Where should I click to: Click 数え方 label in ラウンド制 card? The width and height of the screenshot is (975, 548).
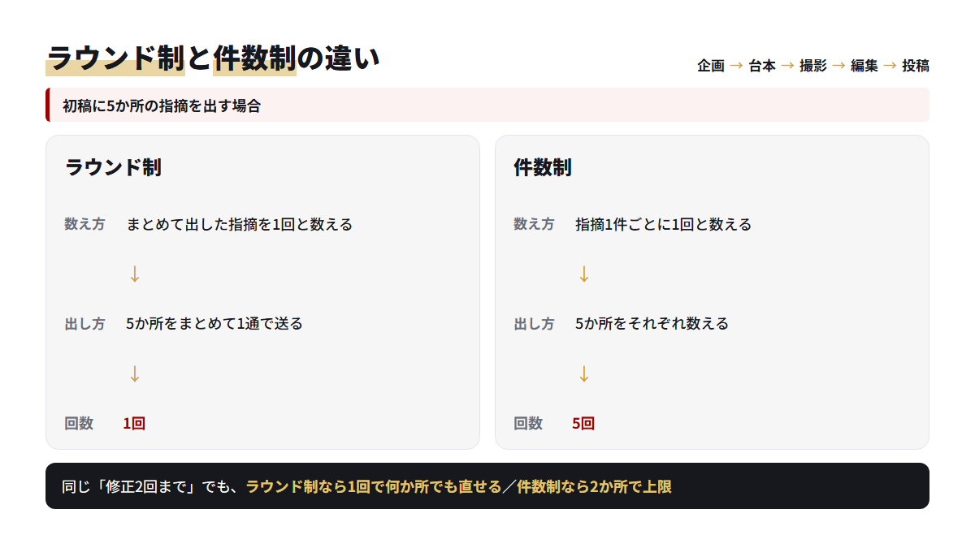(x=84, y=224)
